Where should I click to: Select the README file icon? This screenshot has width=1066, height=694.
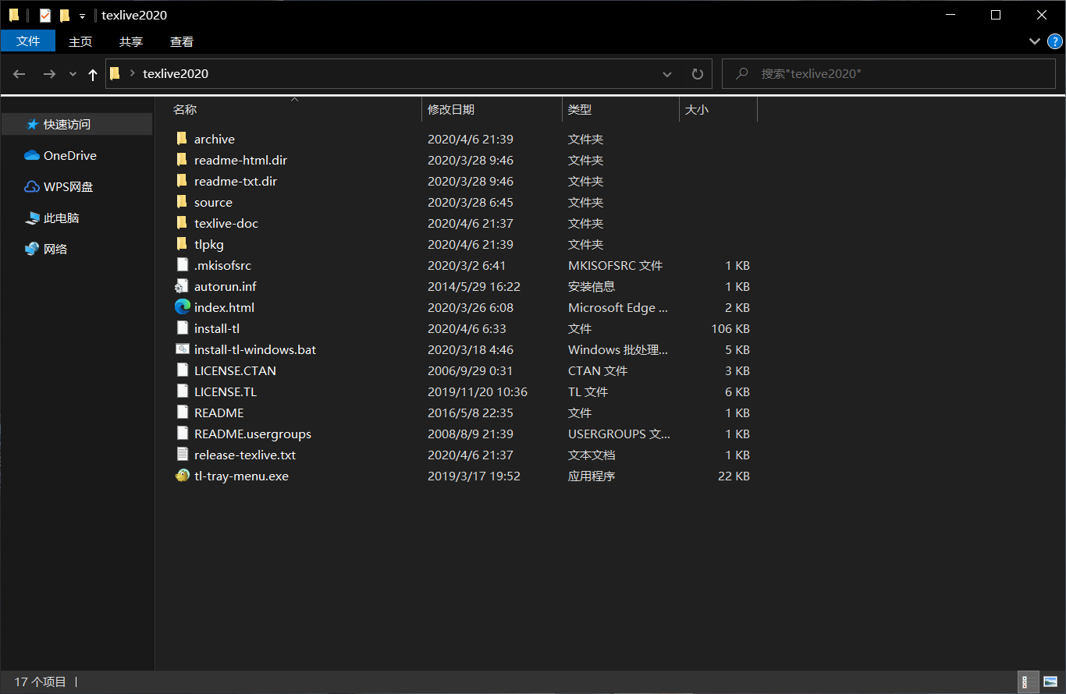pyautogui.click(x=182, y=413)
